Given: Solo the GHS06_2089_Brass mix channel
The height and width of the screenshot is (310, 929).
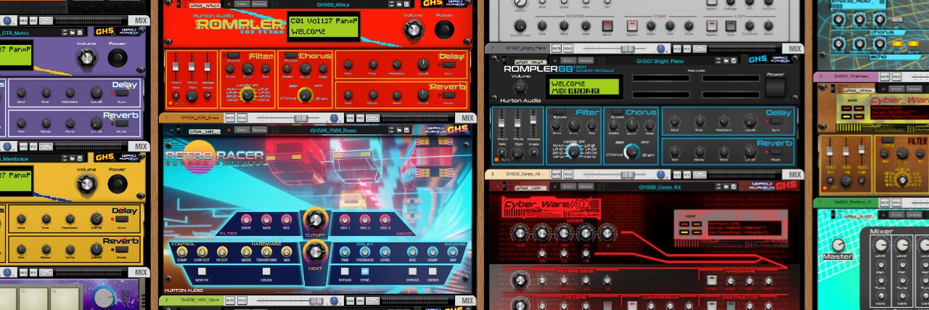Looking at the screenshot, I should pyautogui.click(x=242, y=118).
